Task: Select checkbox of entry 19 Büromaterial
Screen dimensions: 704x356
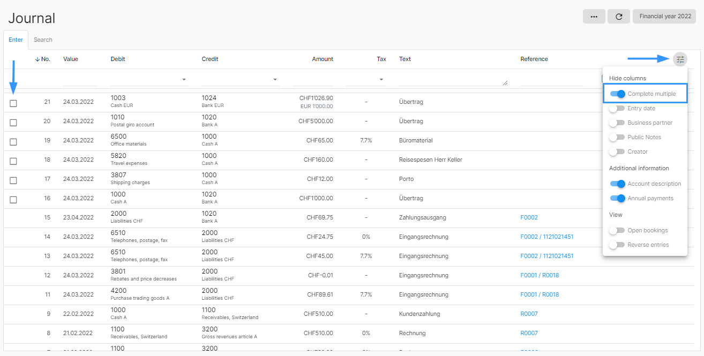Action: tap(13, 142)
